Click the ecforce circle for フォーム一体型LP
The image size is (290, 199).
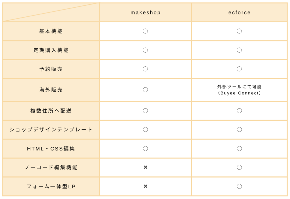coord(239,186)
